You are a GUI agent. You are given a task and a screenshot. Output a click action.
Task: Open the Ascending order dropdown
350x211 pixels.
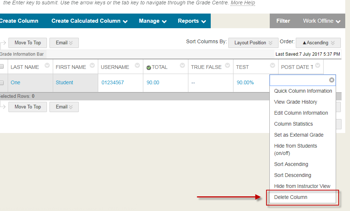(x=318, y=43)
